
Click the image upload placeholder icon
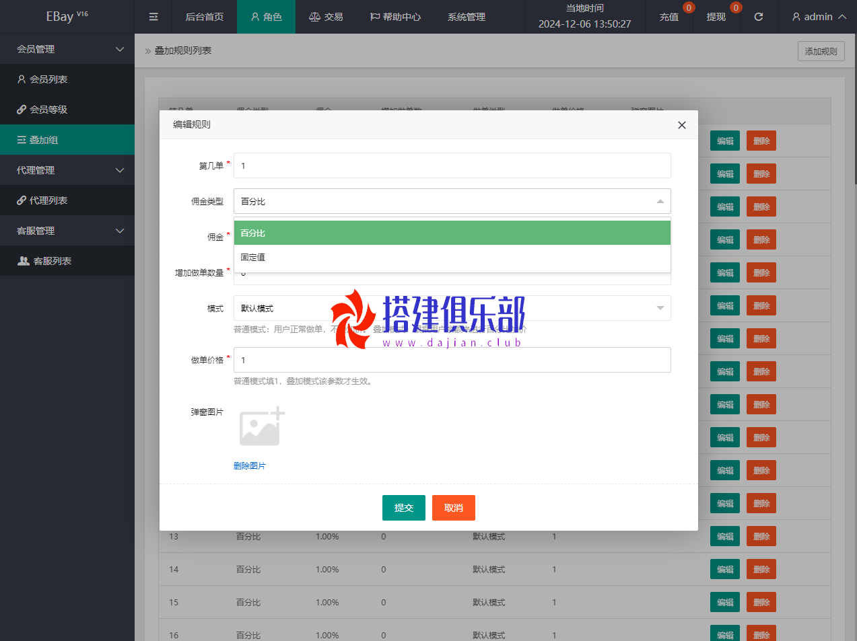[x=262, y=426]
